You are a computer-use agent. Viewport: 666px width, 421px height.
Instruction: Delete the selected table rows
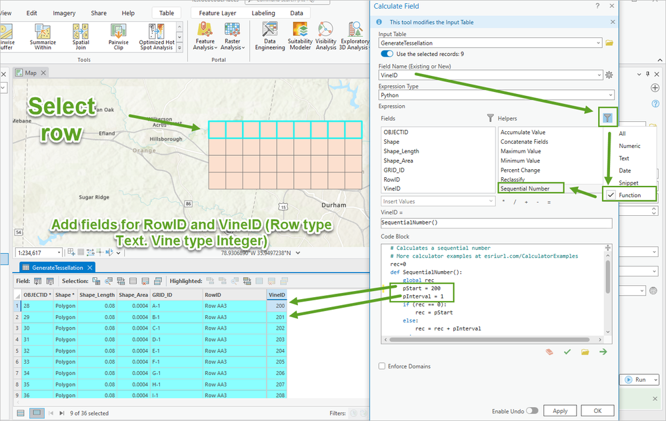pyautogui.click(x=145, y=281)
